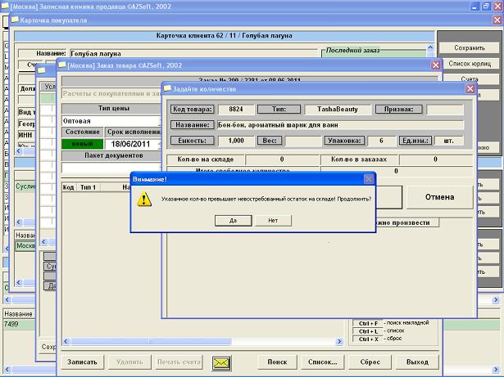Screen dimensions: 504x377
Task: Click the Упаковка field value 6
Action: 381,141
